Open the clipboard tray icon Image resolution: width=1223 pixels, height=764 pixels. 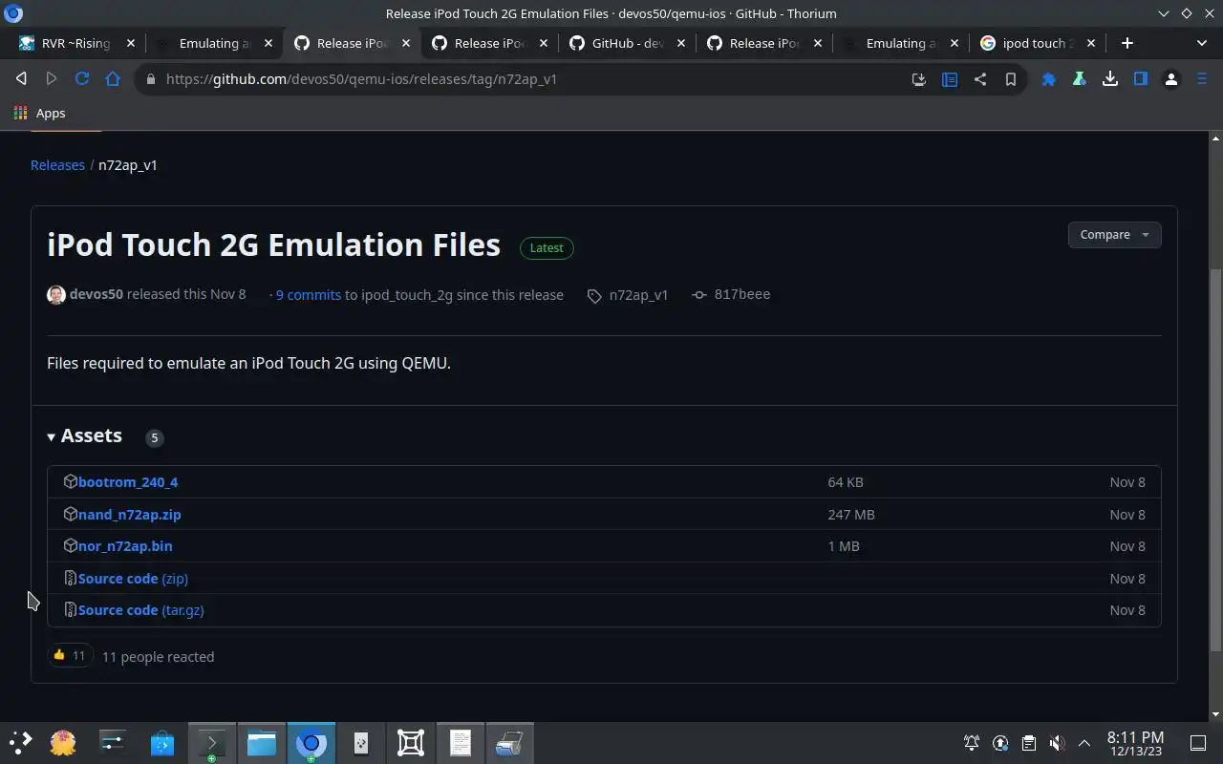(1028, 743)
